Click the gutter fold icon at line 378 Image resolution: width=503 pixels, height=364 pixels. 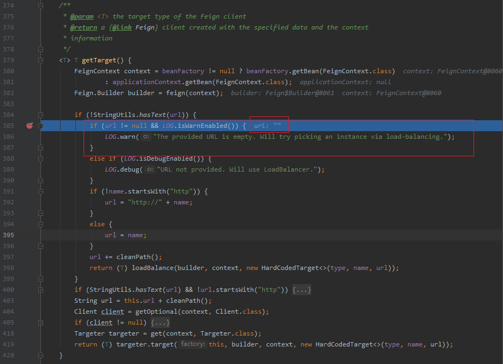click(x=40, y=49)
